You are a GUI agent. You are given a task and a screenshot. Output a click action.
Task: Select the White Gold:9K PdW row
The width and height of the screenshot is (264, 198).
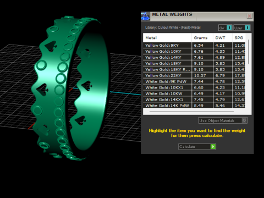(194, 81)
